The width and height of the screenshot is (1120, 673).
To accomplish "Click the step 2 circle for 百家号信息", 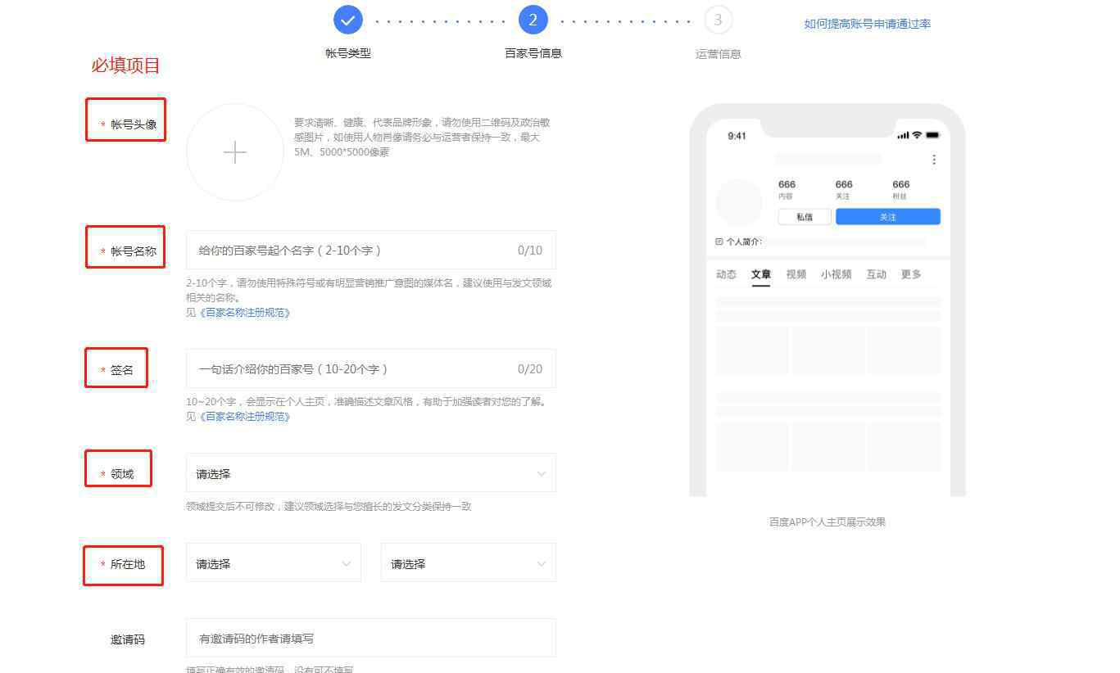I will point(533,20).
